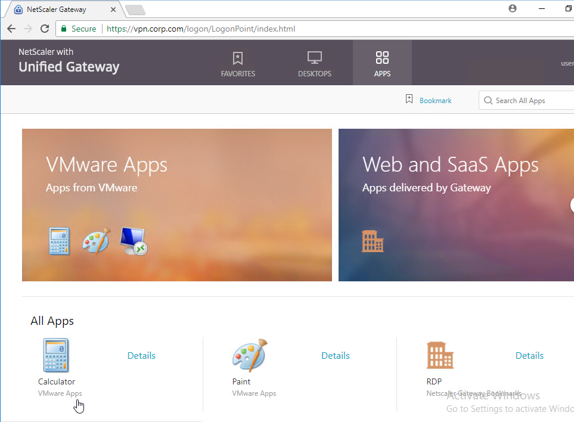Open Details for RDP
This screenshot has height=422, width=574.
pyautogui.click(x=529, y=355)
